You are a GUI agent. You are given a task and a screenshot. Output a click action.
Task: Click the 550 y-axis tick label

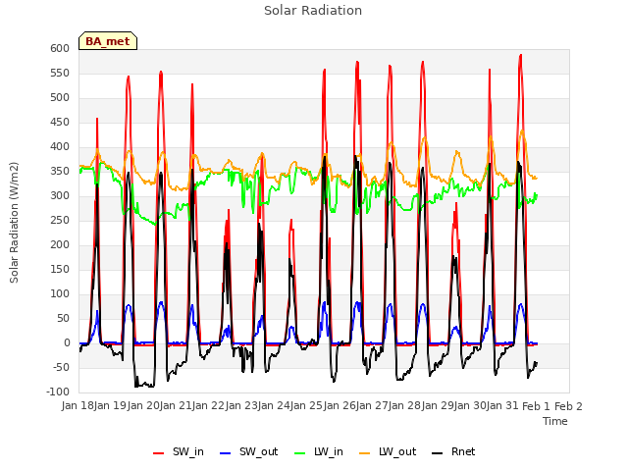point(60,74)
